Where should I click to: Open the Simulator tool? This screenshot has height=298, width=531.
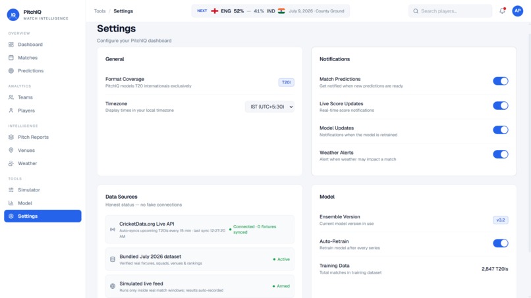[x=43, y=190]
